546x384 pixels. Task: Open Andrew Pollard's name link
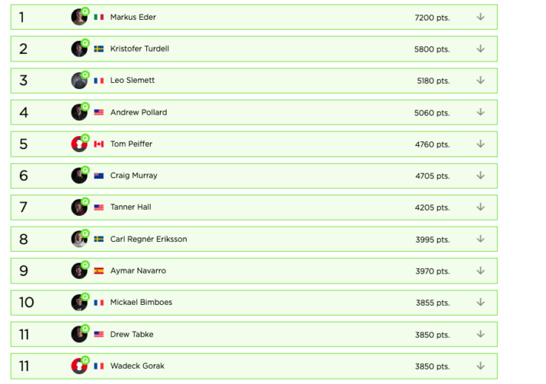coord(138,113)
